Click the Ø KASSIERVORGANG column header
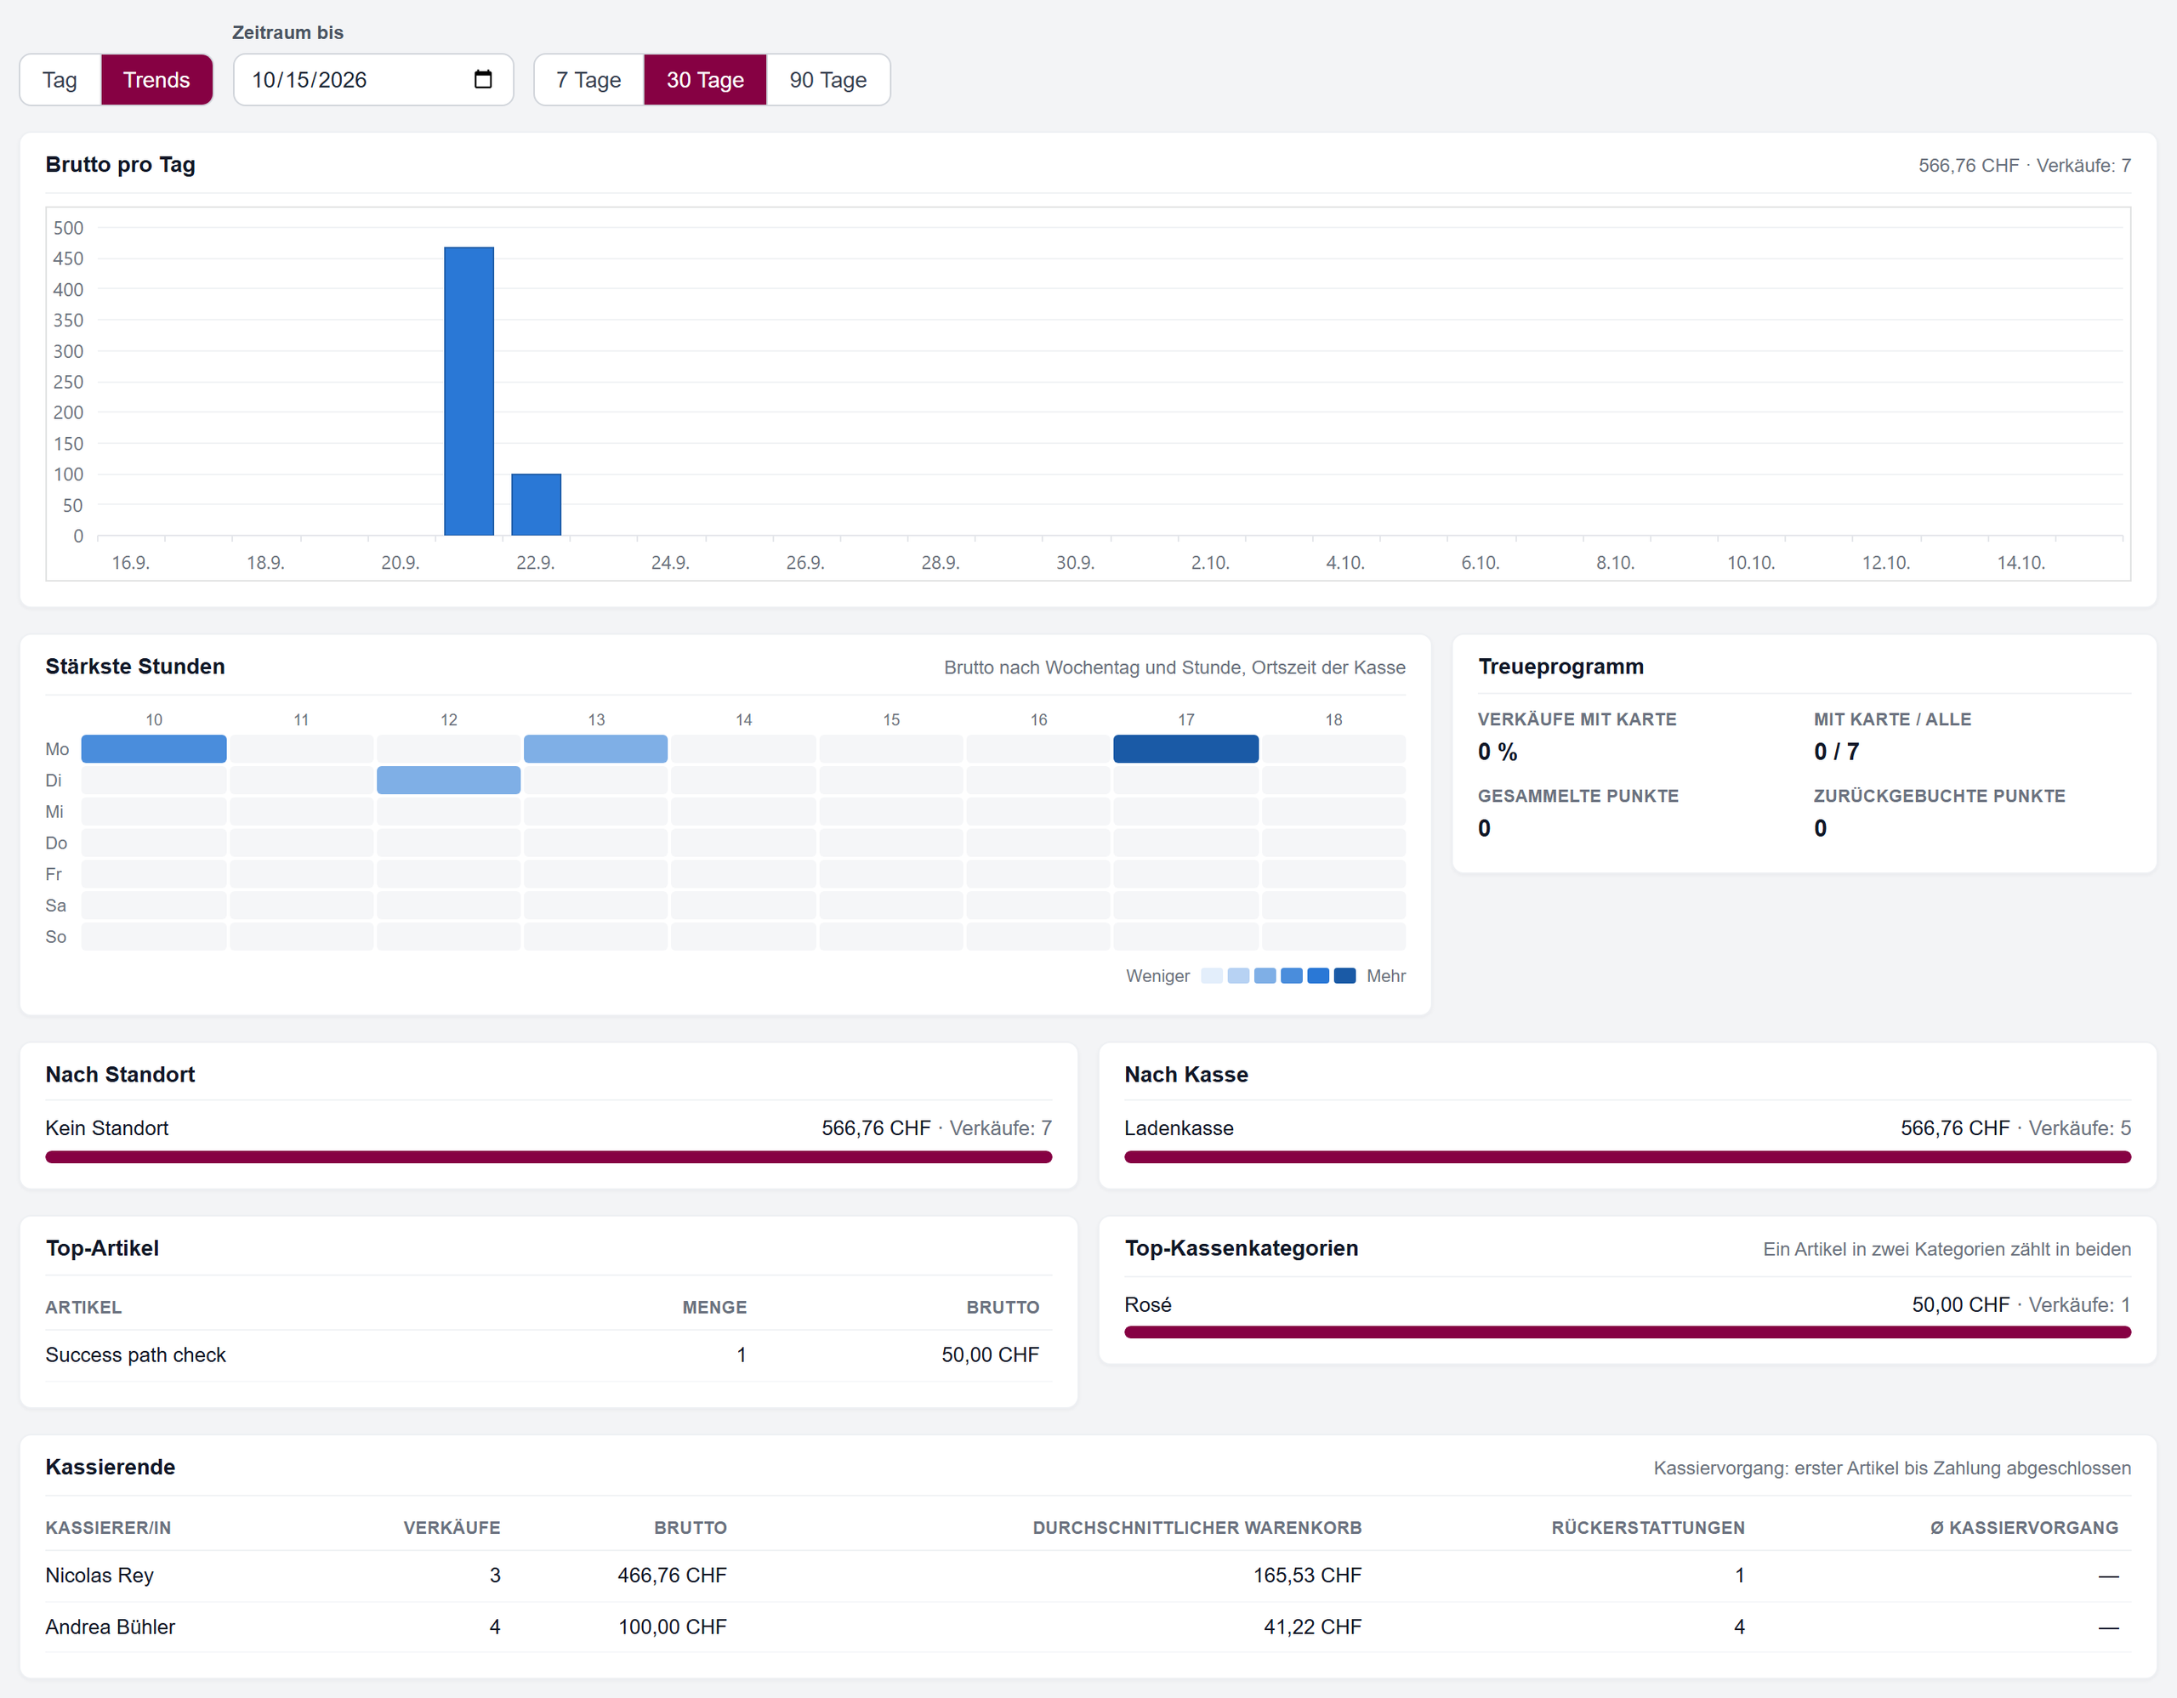This screenshot has height=1698, width=2177. click(2025, 1528)
